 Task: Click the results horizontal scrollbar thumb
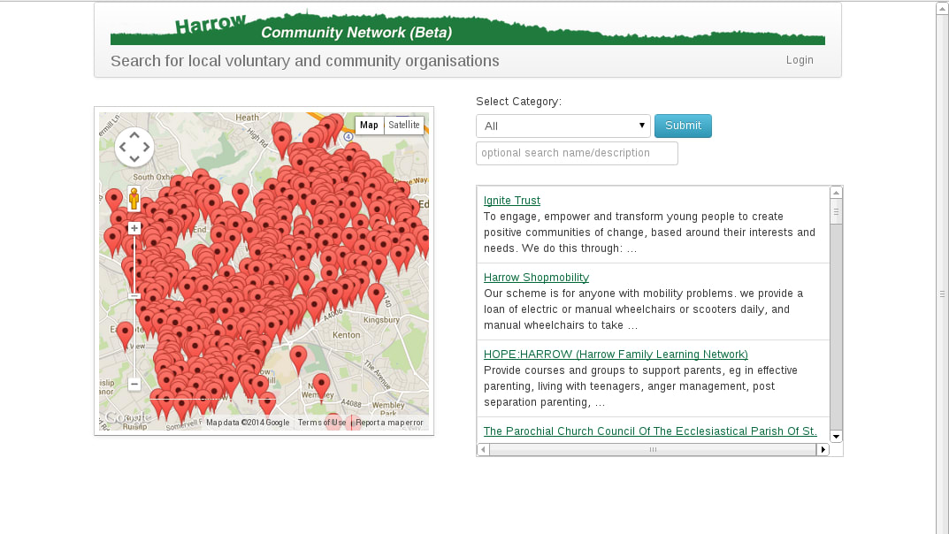click(653, 449)
